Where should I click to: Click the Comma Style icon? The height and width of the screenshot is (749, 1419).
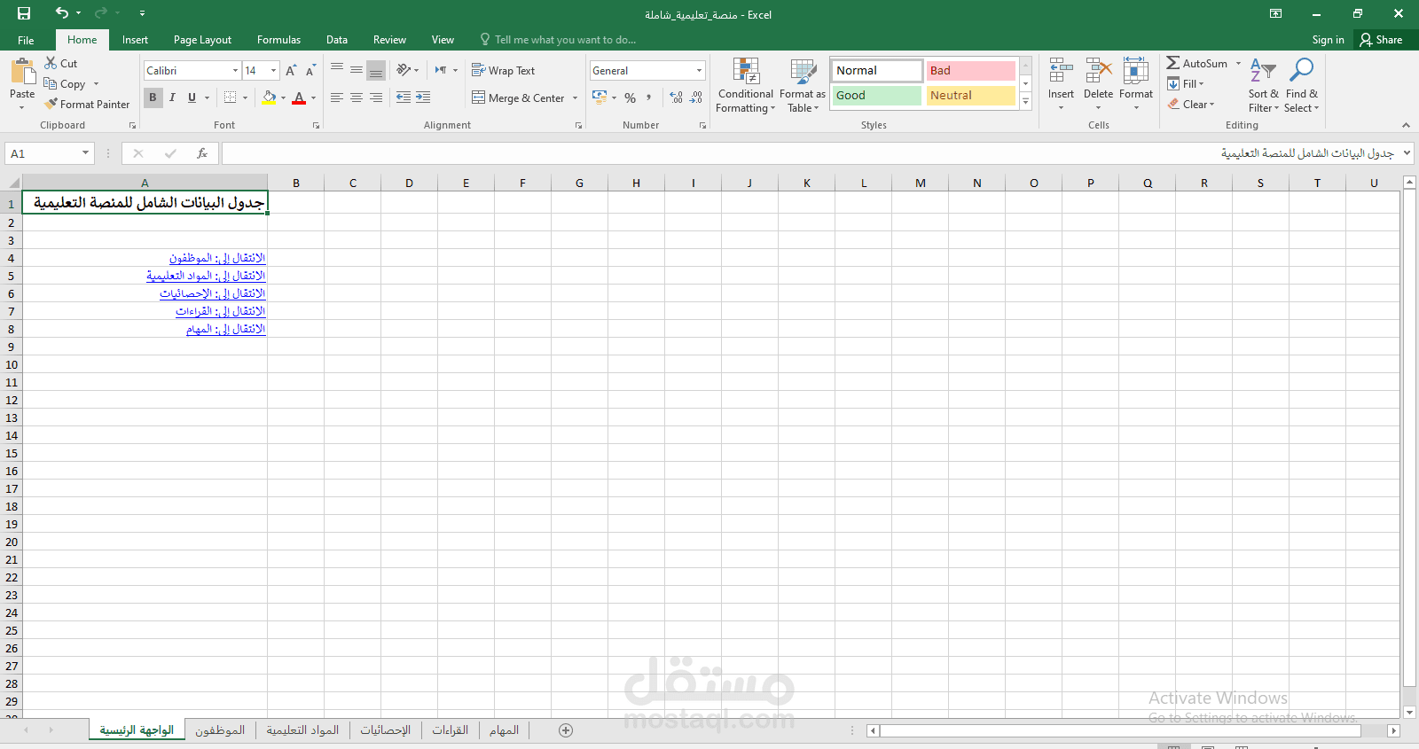649,98
